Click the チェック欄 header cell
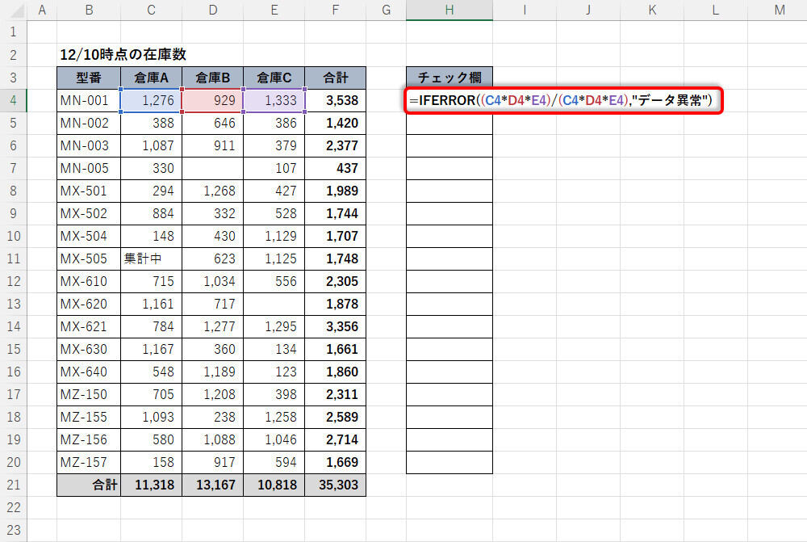The image size is (807, 542). pyautogui.click(x=449, y=78)
